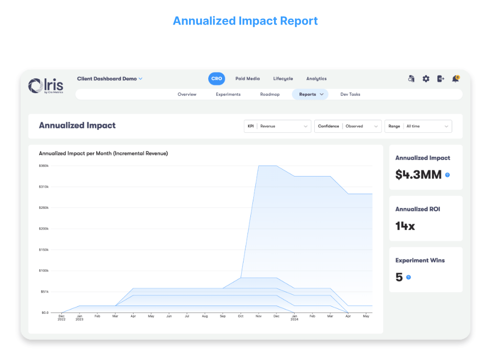Open the KPI Revenue dropdown

(277, 126)
